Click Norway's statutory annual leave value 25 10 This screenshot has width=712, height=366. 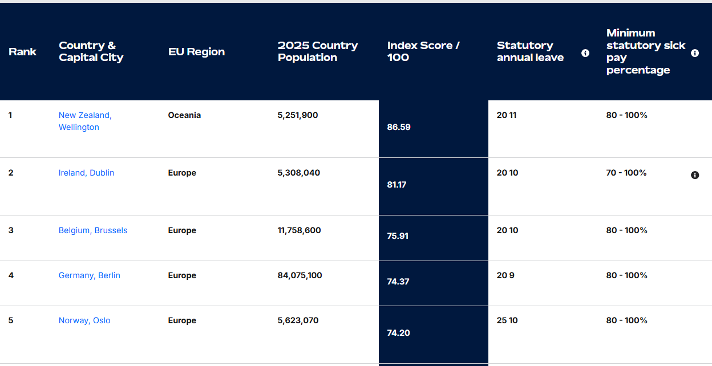pyautogui.click(x=507, y=320)
